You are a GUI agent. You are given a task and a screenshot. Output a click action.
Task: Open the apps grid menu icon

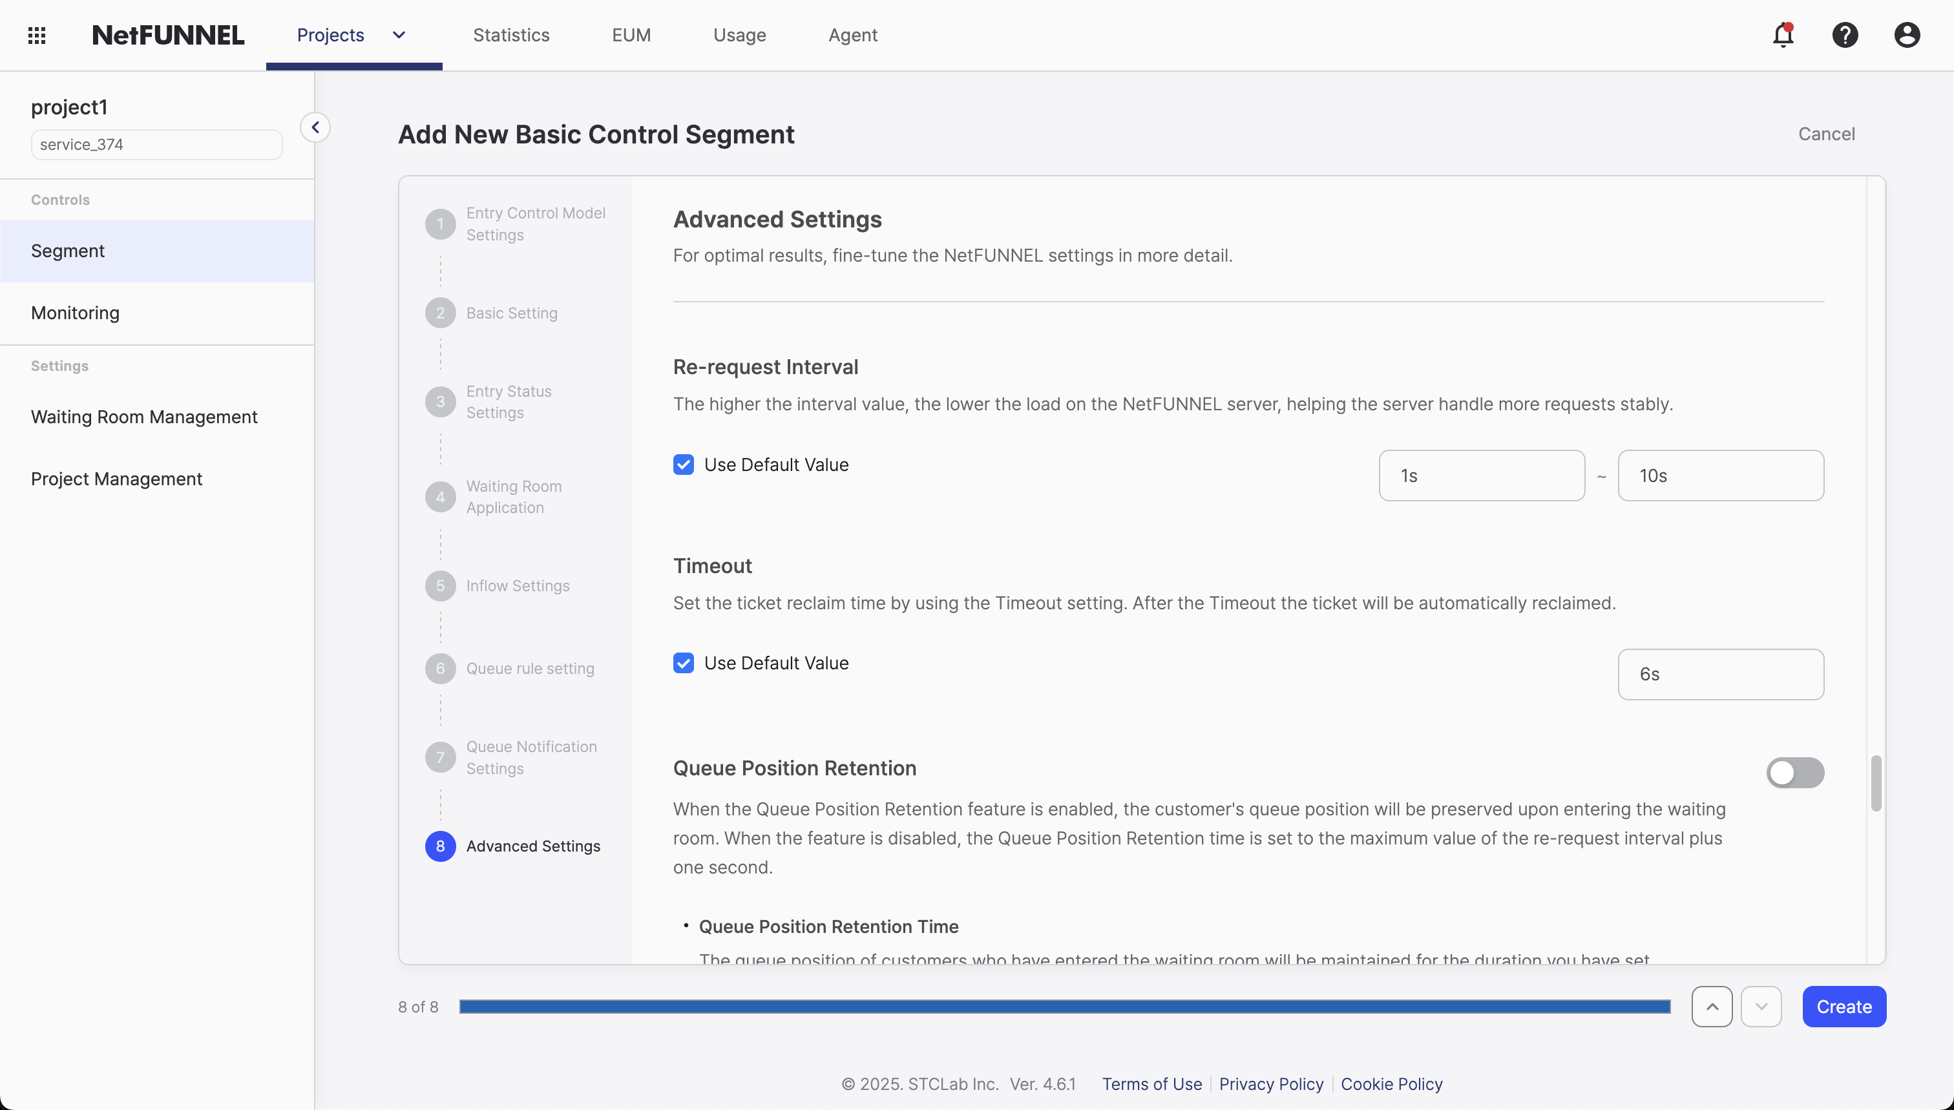pyautogui.click(x=37, y=35)
